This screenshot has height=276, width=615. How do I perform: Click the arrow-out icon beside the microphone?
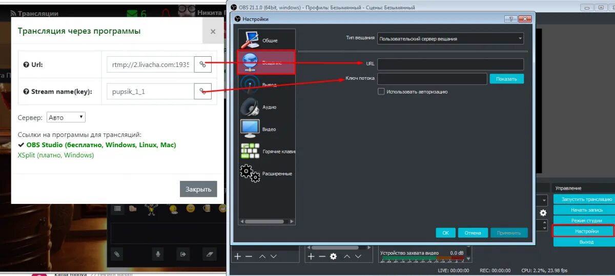pos(183,254)
